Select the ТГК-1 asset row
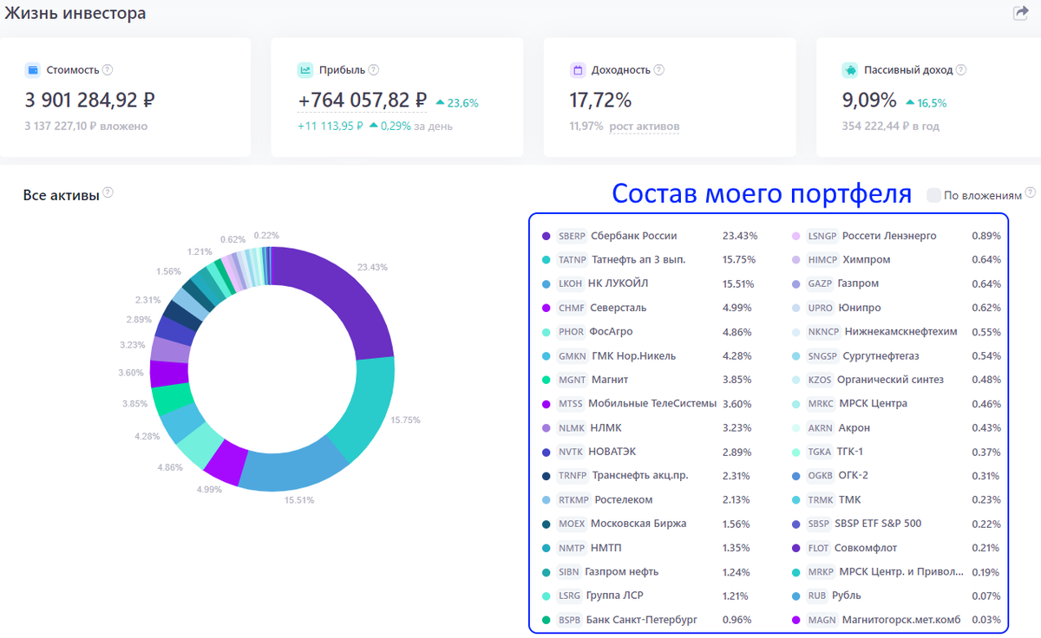1041x638 pixels. [896, 452]
